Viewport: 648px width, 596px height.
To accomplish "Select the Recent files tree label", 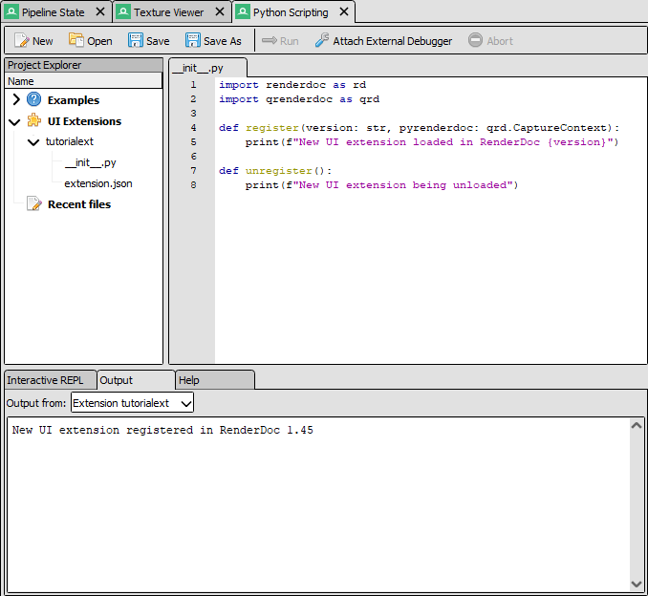I will coord(79,204).
